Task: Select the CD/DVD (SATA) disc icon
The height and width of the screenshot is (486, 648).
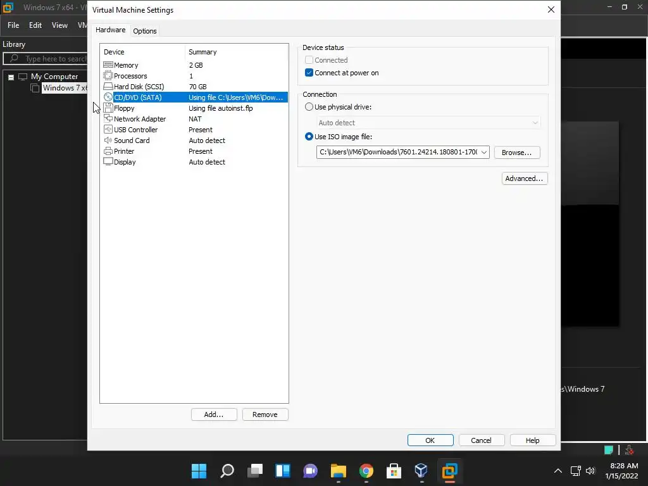Action: click(108, 97)
